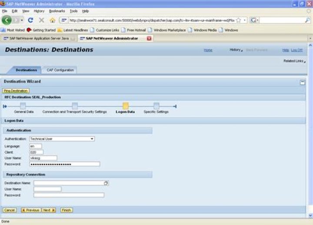
Task: Open the Free Hotmail bookmark
Action: pos(134,30)
